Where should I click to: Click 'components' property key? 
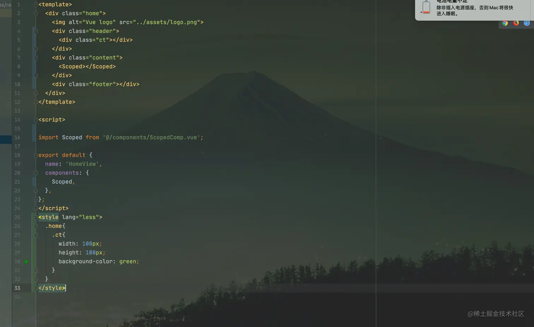(62, 173)
